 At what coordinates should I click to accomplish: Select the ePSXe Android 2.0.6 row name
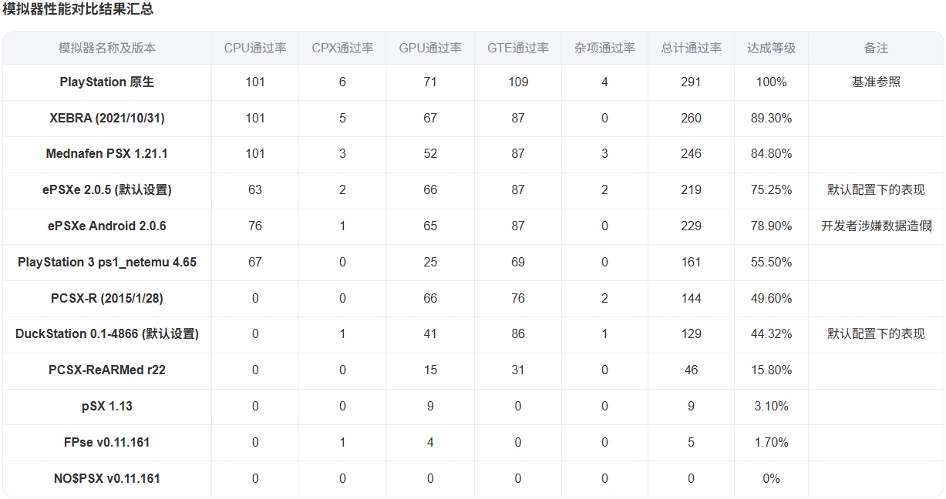tap(107, 226)
